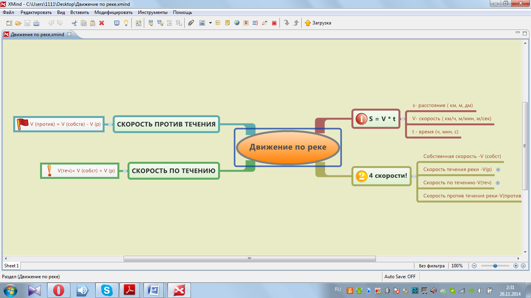This screenshot has width=531, height=298.
Task: Collapse the 4 скорости! branch
Action: pos(414,176)
